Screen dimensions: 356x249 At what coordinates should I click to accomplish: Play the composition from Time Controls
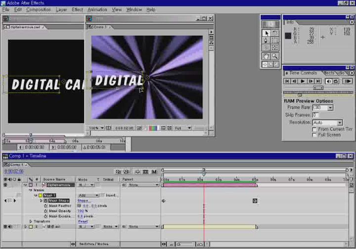[x=303, y=81]
